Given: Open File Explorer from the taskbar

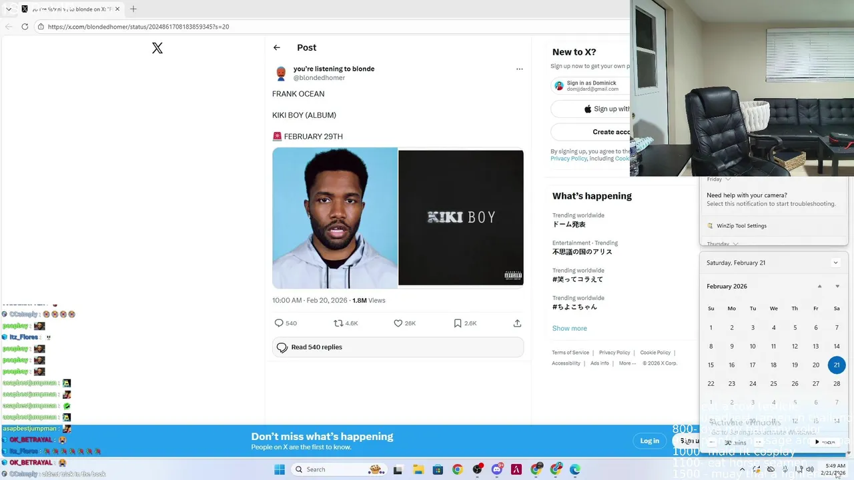Looking at the screenshot, I should 418,469.
